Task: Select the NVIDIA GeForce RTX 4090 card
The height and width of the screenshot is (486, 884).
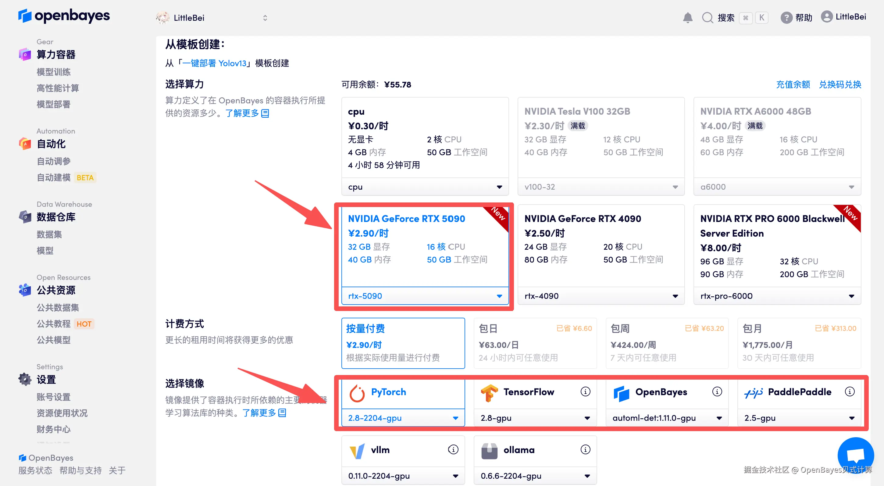Action: (601, 247)
